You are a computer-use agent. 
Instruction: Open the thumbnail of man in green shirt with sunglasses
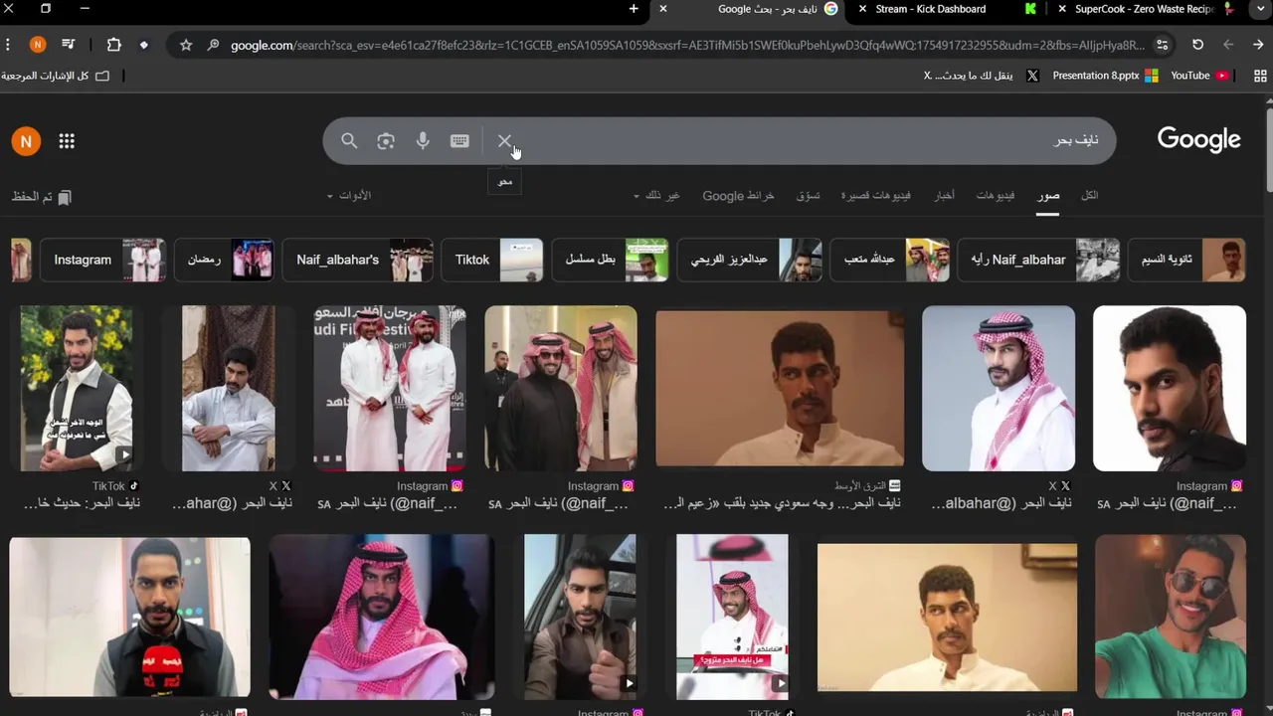1171,617
